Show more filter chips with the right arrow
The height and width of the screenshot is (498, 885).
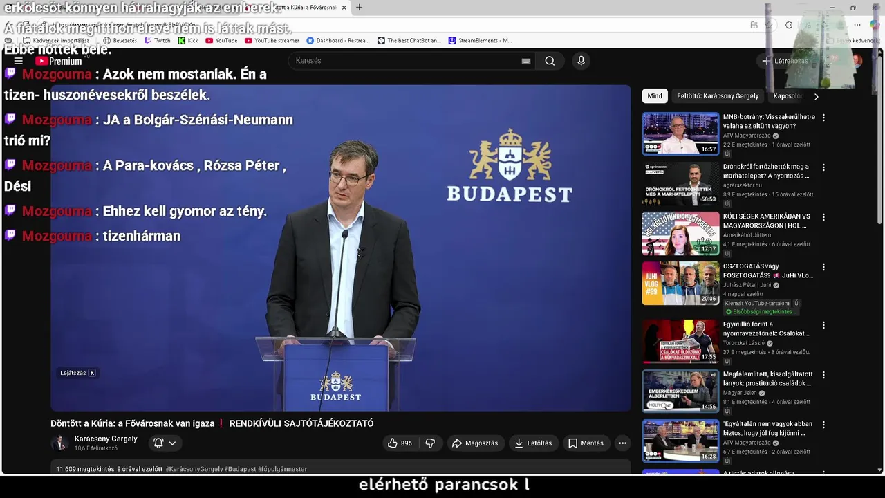point(816,96)
